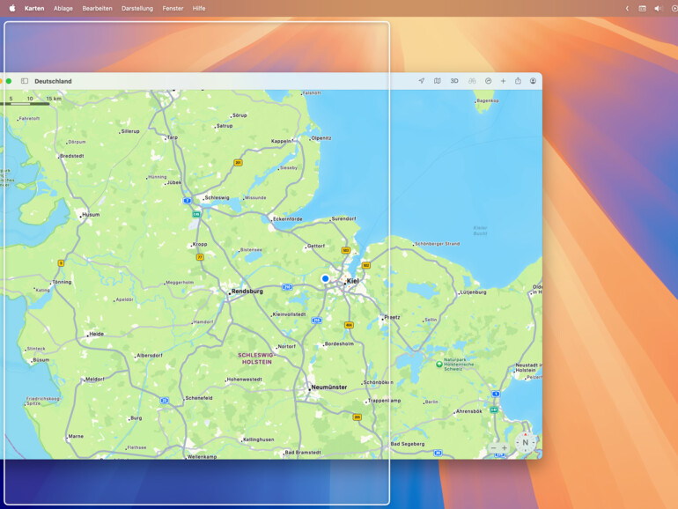
Task: Click the Kiel city label
Action: click(x=353, y=281)
